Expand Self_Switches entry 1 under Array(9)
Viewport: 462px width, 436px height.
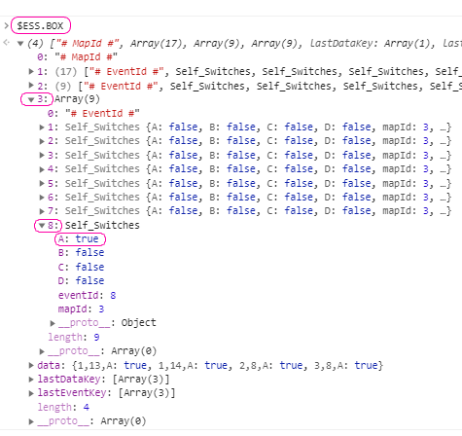point(42,127)
